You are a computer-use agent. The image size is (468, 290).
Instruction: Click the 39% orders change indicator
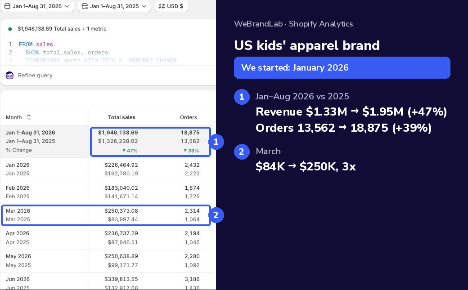click(x=191, y=151)
